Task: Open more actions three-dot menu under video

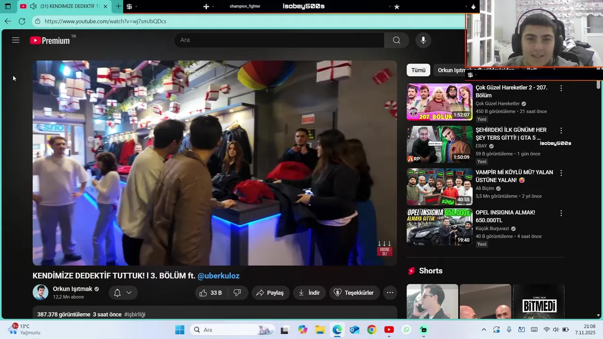Action: [390, 293]
